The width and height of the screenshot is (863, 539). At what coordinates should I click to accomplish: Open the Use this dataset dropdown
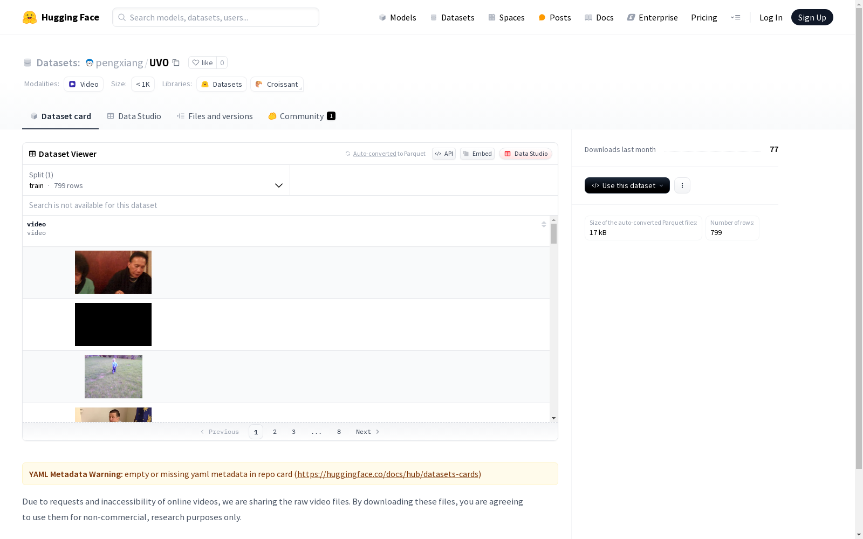click(x=627, y=185)
